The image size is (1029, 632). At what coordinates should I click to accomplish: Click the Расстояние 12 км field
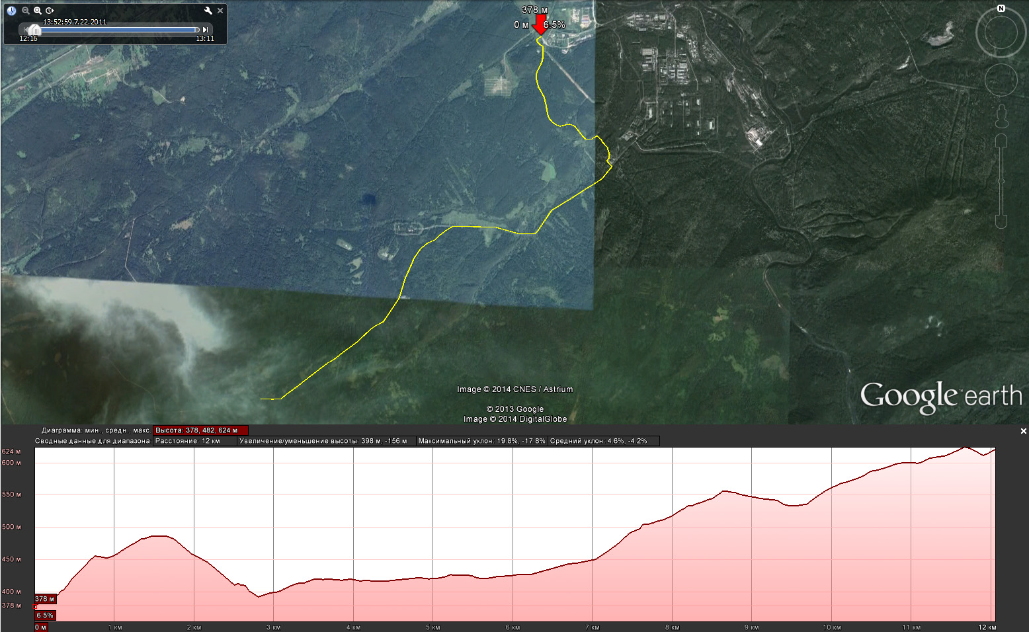tap(194, 441)
